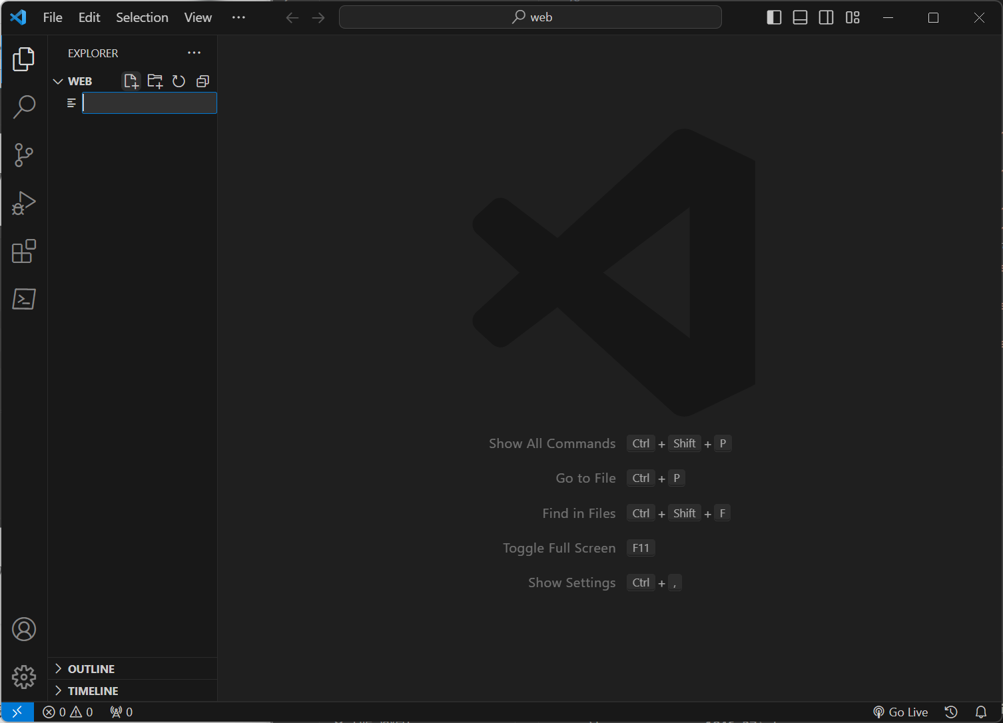Click the Find in Files label

[579, 513]
